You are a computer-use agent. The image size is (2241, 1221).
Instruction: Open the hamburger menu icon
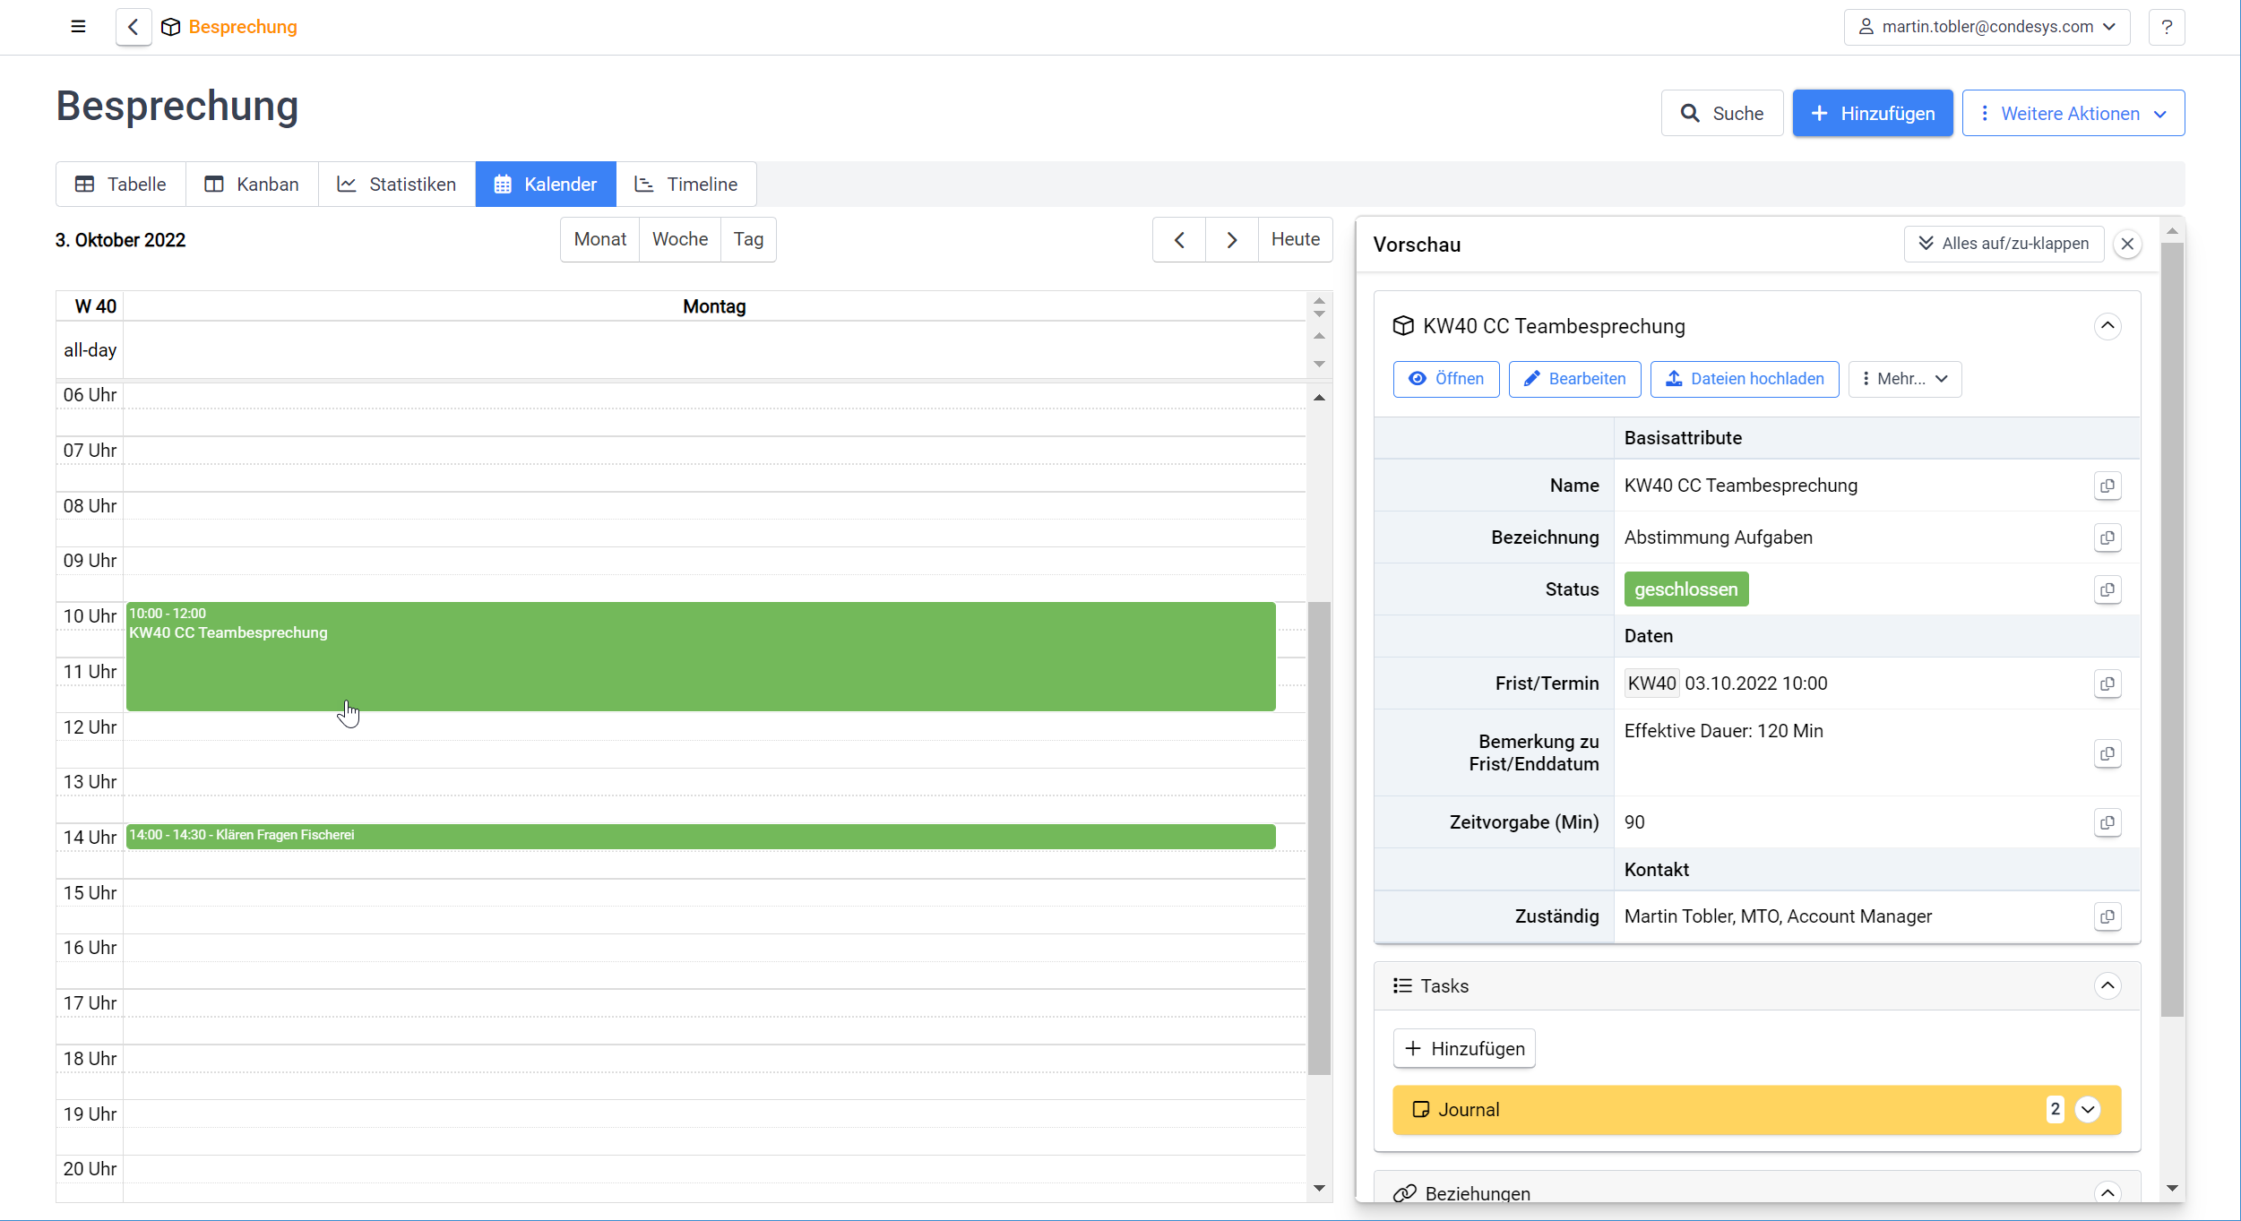[x=78, y=27]
